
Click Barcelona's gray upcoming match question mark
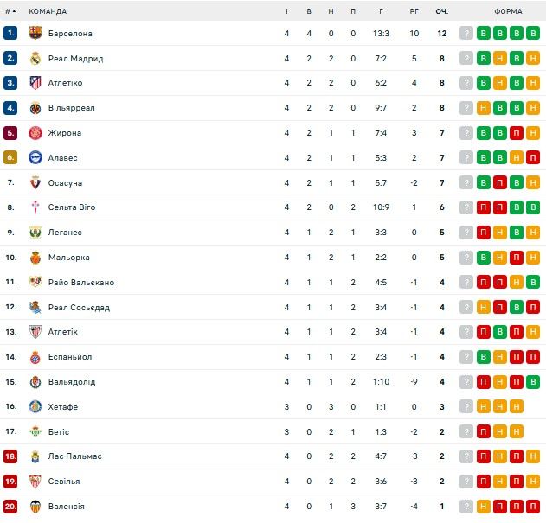[467, 34]
